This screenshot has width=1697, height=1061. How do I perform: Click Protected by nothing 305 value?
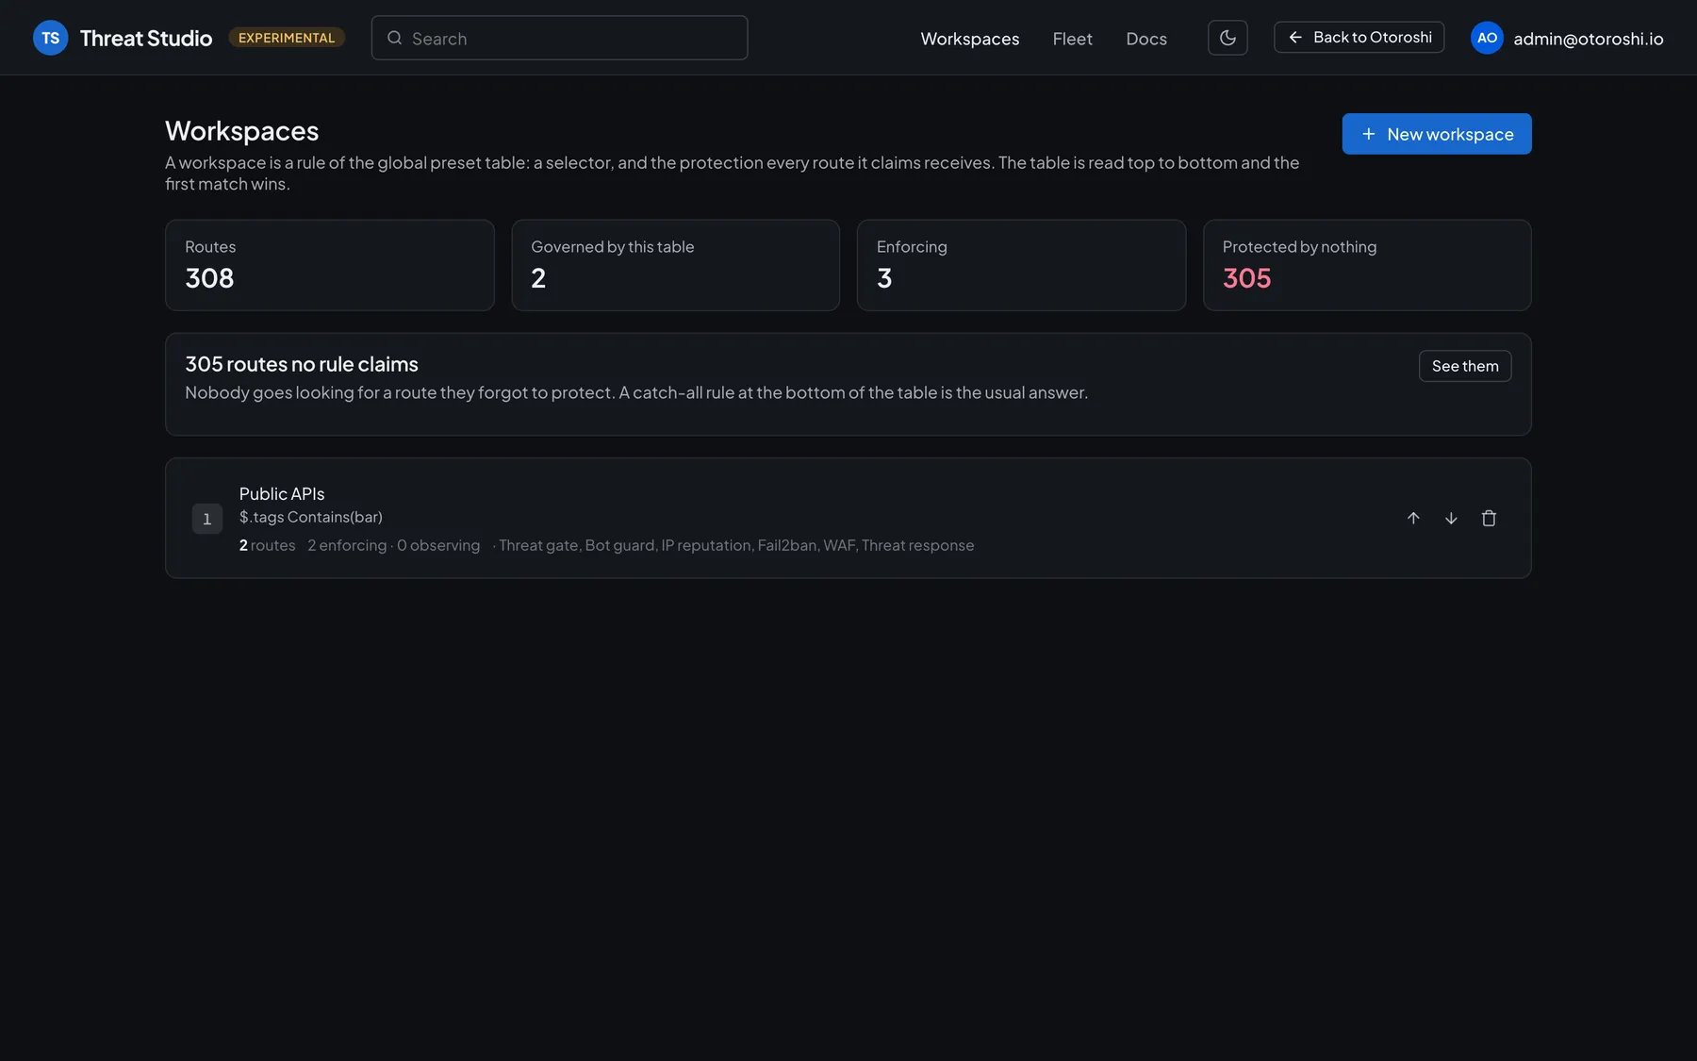[x=1246, y=278]
